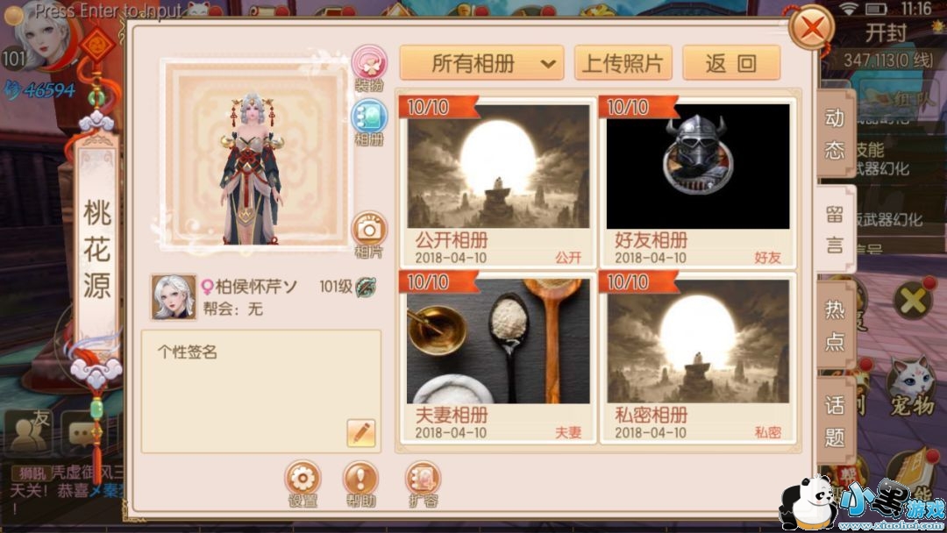
Task: Open the 设置 settings gear icon
Action: [303, 484]
